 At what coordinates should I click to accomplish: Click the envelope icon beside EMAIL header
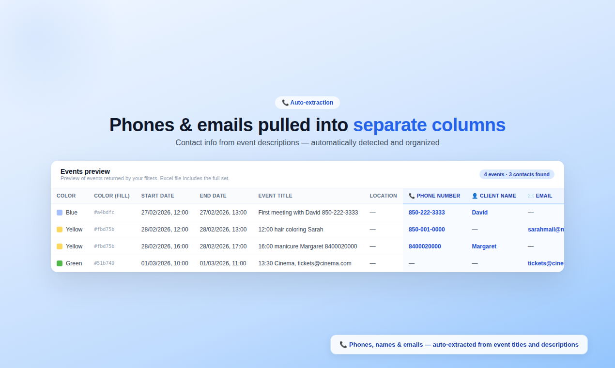[531, 196]
